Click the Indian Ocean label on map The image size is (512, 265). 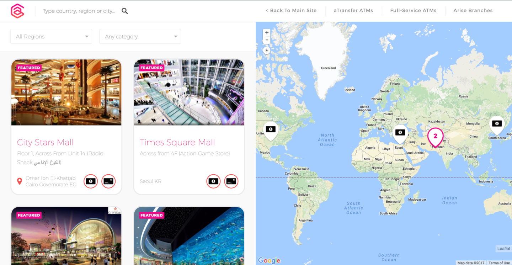point(449,200)
